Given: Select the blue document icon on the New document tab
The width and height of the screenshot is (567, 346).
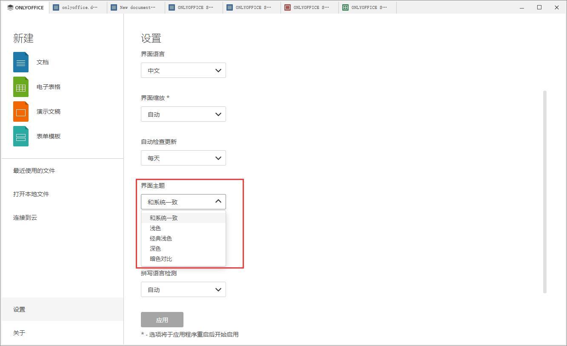Looking at the screenshot, I should (x=113, y=7).
